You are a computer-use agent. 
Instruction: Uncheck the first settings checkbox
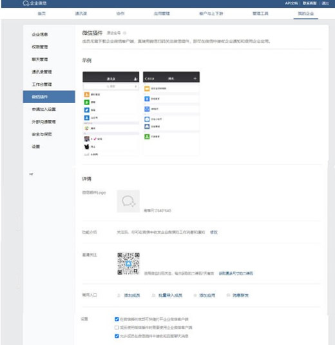point(117,319)
